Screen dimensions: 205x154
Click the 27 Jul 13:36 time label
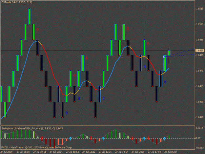click(105, 152)
